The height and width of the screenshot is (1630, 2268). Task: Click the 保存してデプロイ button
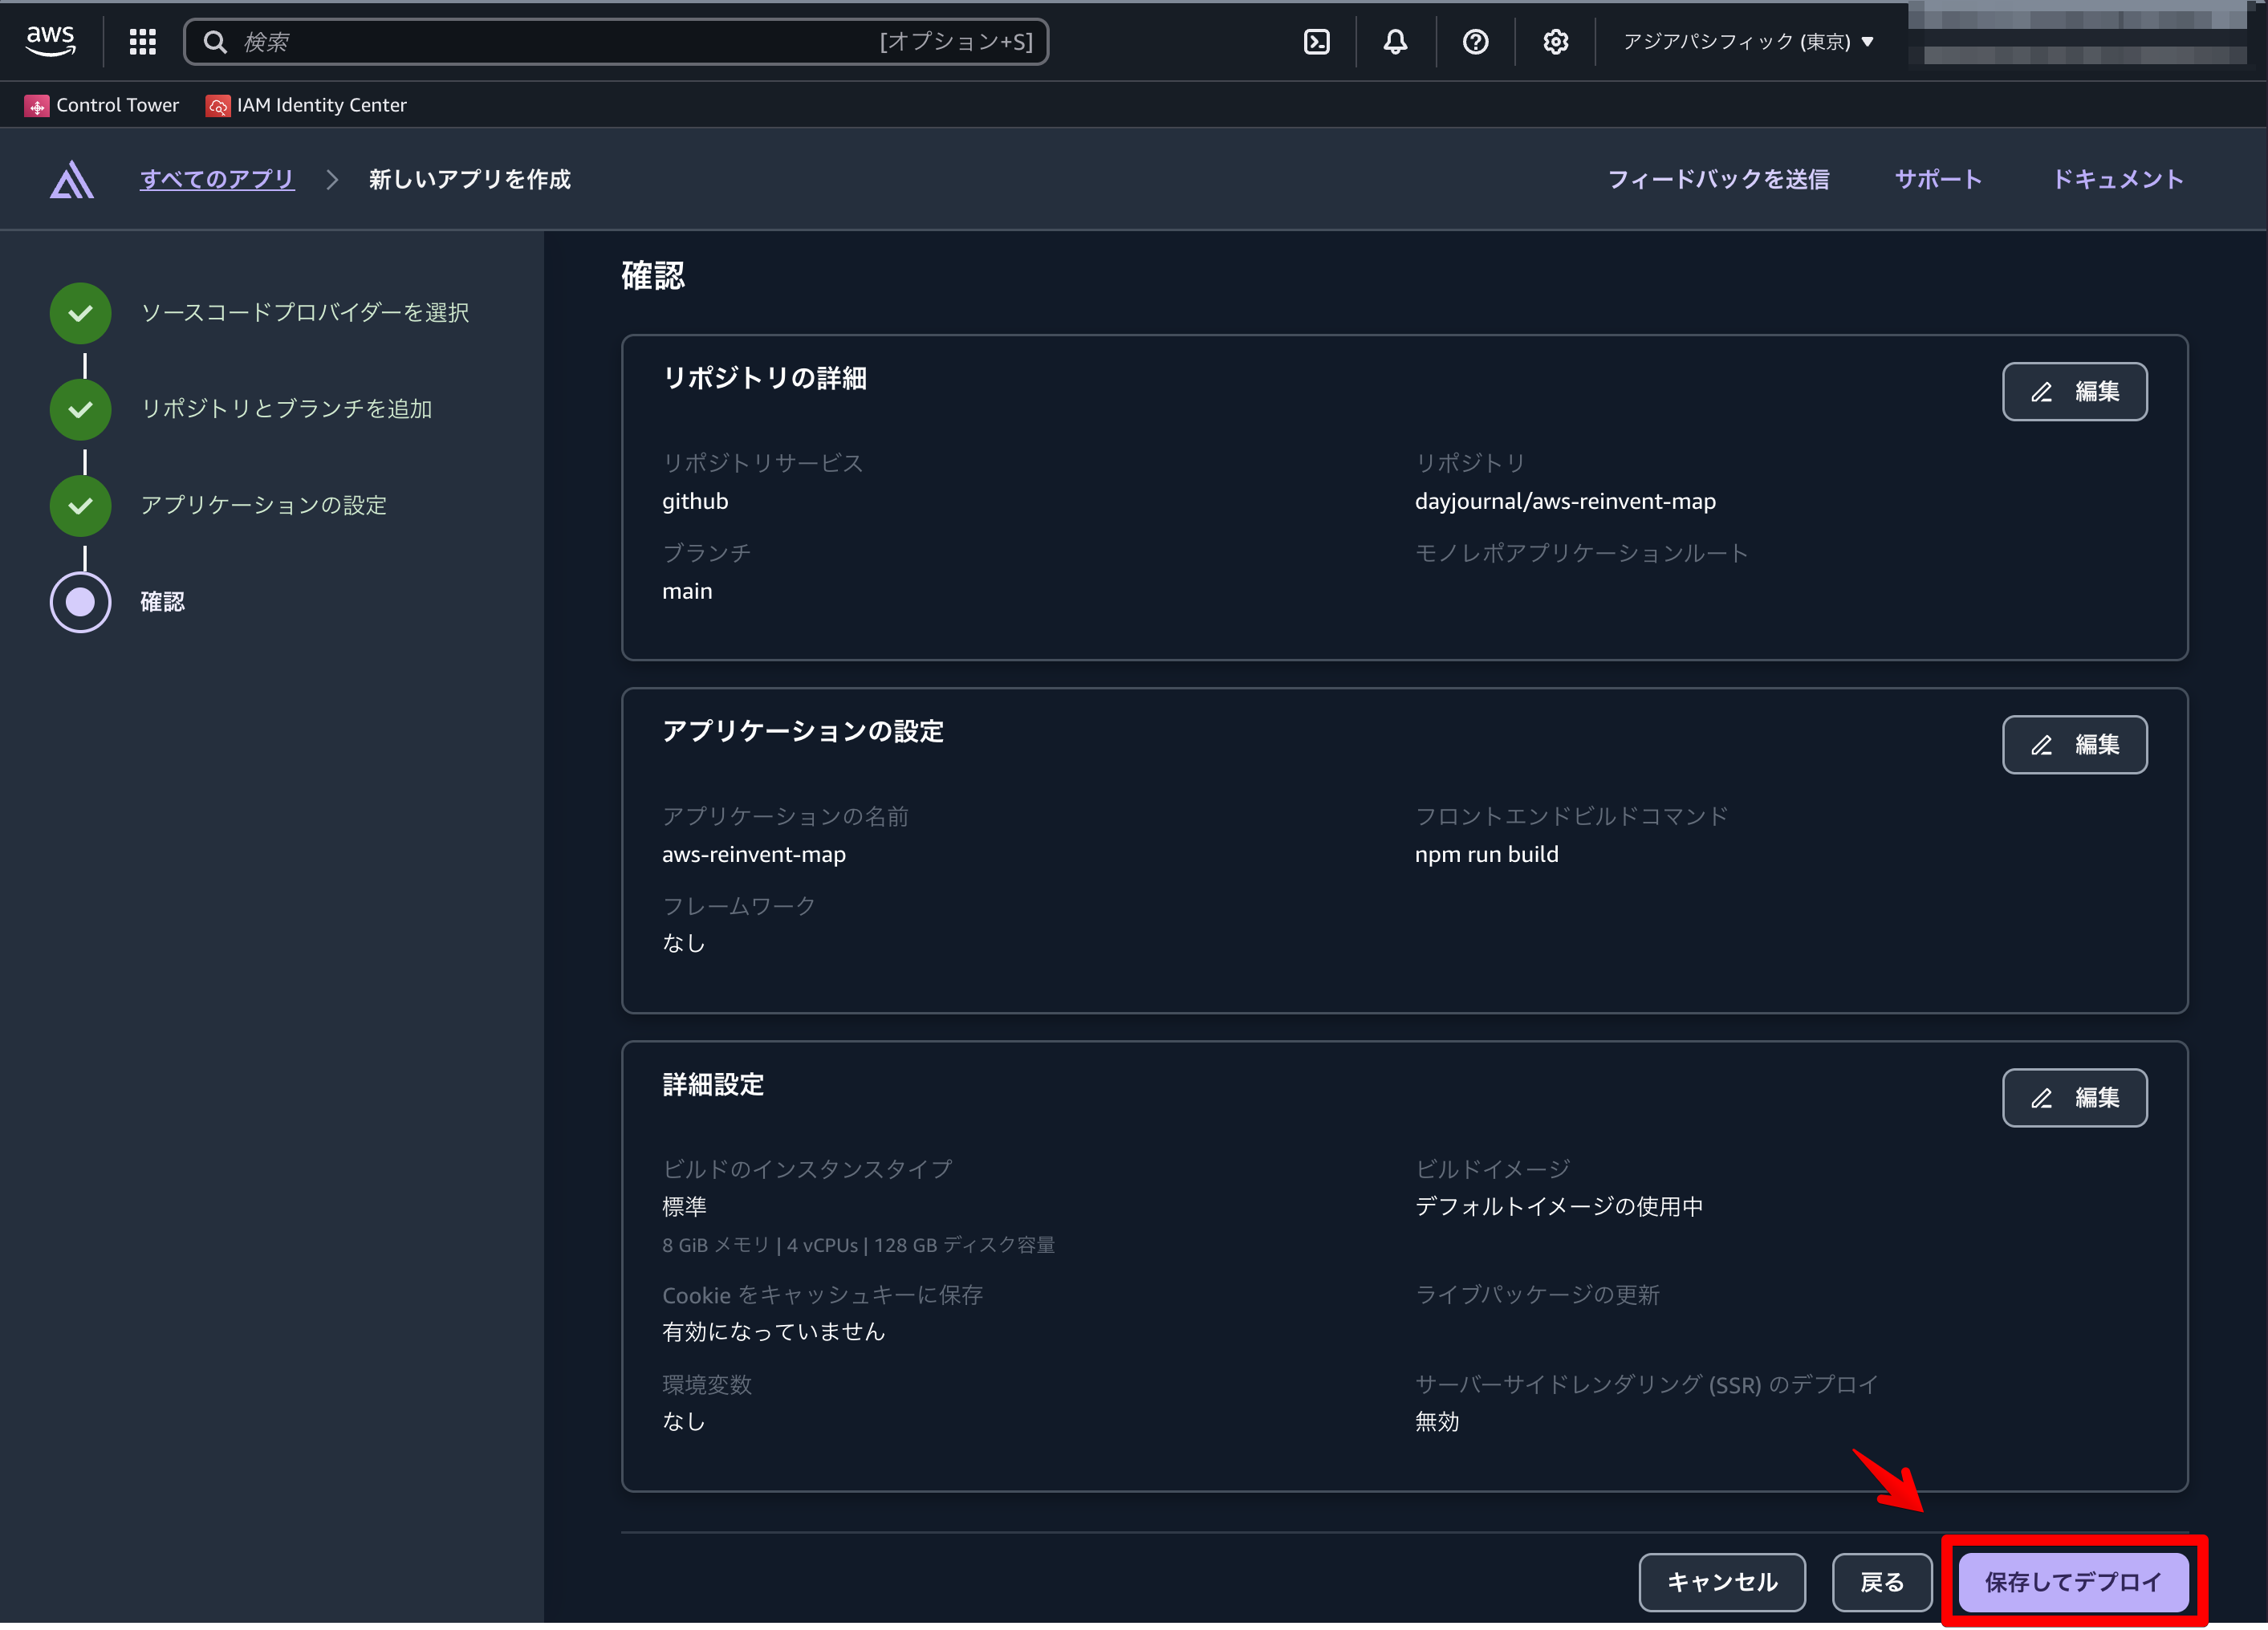2072,1582
